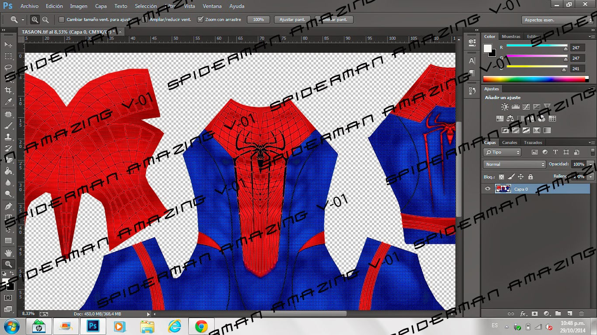This screenshot has width=597, height=335.
Task: Select the Hand tool
Action: (8, 253)
